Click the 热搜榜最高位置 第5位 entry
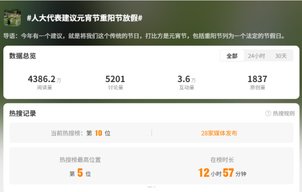This screenshot has height=192, width=302. click(x=80, y=173)
